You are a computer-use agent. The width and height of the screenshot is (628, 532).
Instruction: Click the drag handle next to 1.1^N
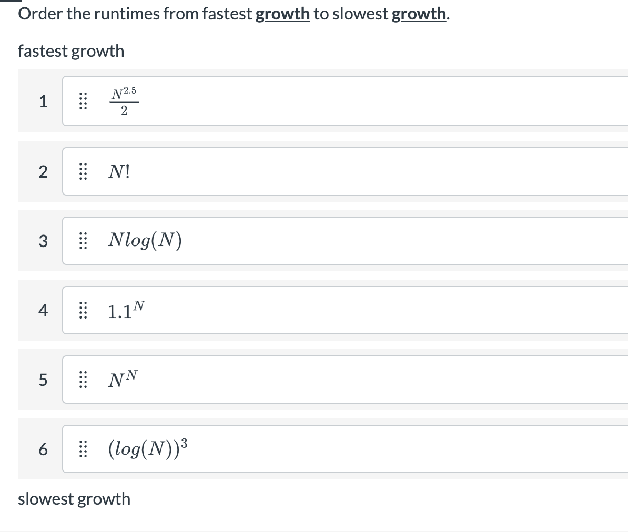[x=82, y=310]
